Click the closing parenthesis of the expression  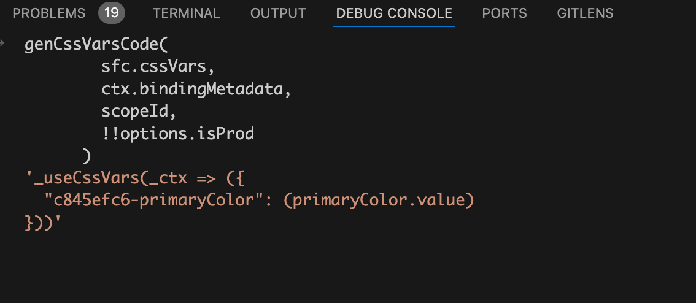pos(86,156)
